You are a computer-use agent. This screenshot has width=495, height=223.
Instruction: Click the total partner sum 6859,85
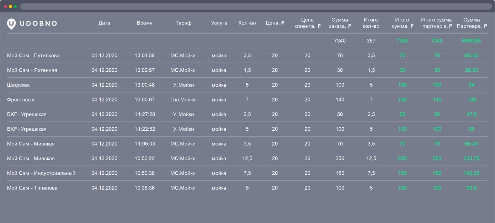471,41
